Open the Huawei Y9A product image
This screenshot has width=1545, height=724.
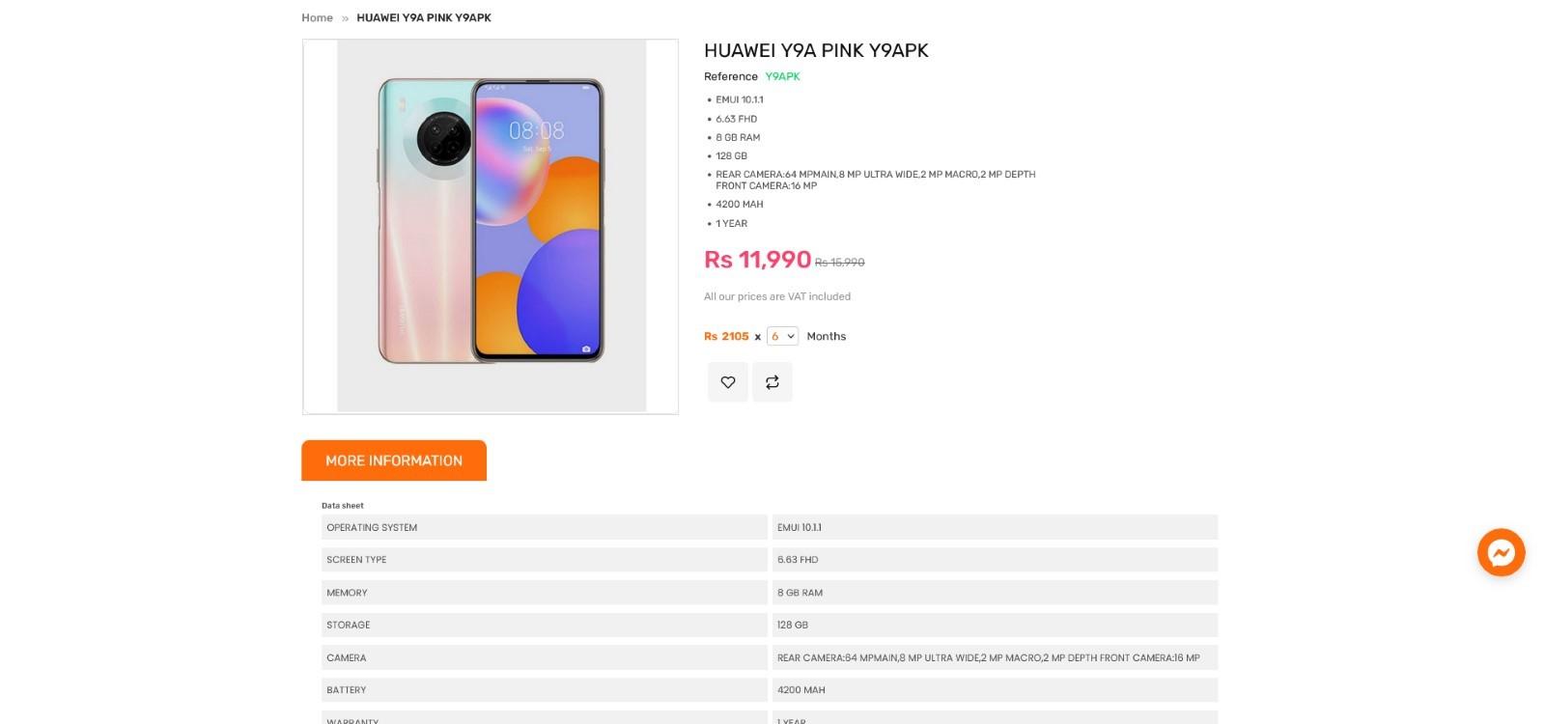pyautogui.click(x=491, y=227)
